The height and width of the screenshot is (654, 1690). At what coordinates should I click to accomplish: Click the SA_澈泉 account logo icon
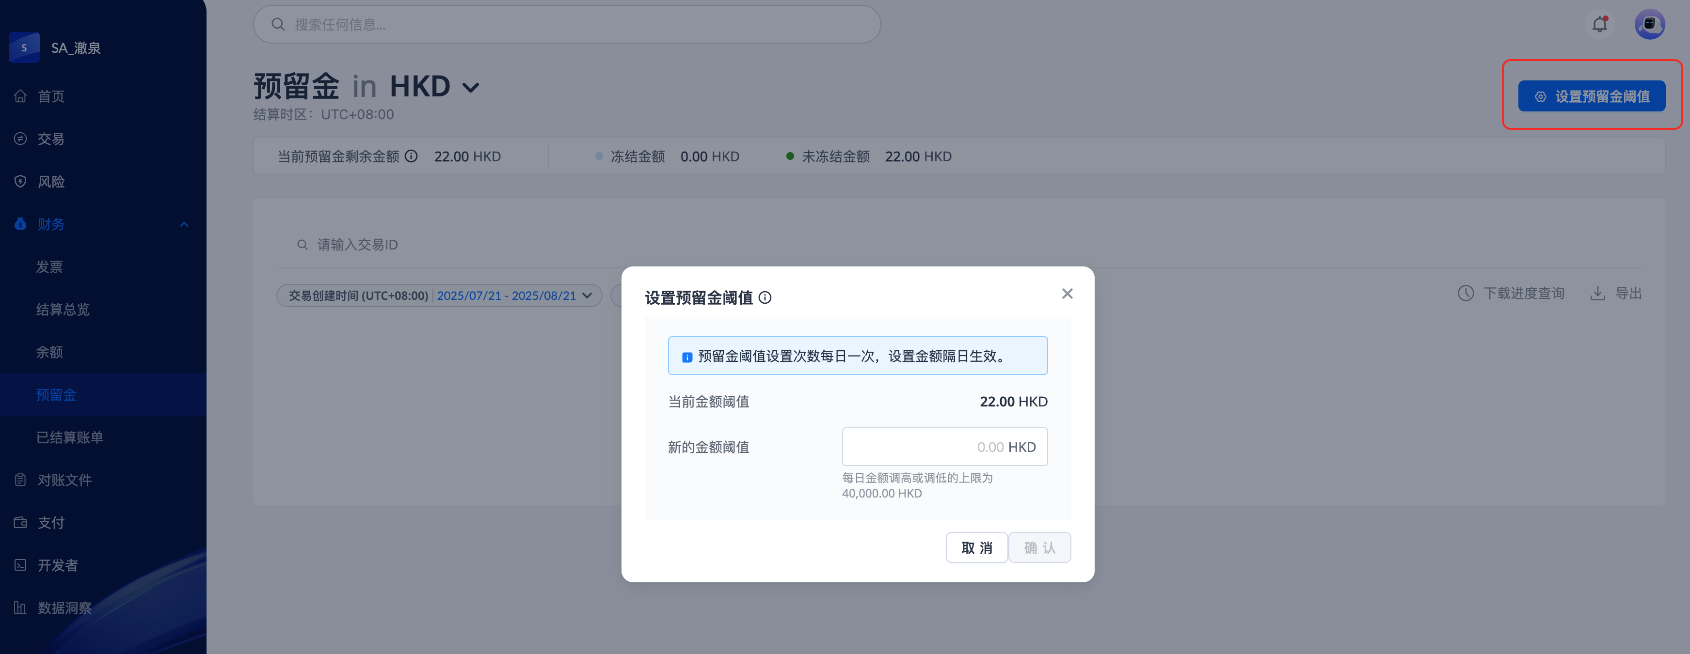pyautogui.click(x=24, y=48)
